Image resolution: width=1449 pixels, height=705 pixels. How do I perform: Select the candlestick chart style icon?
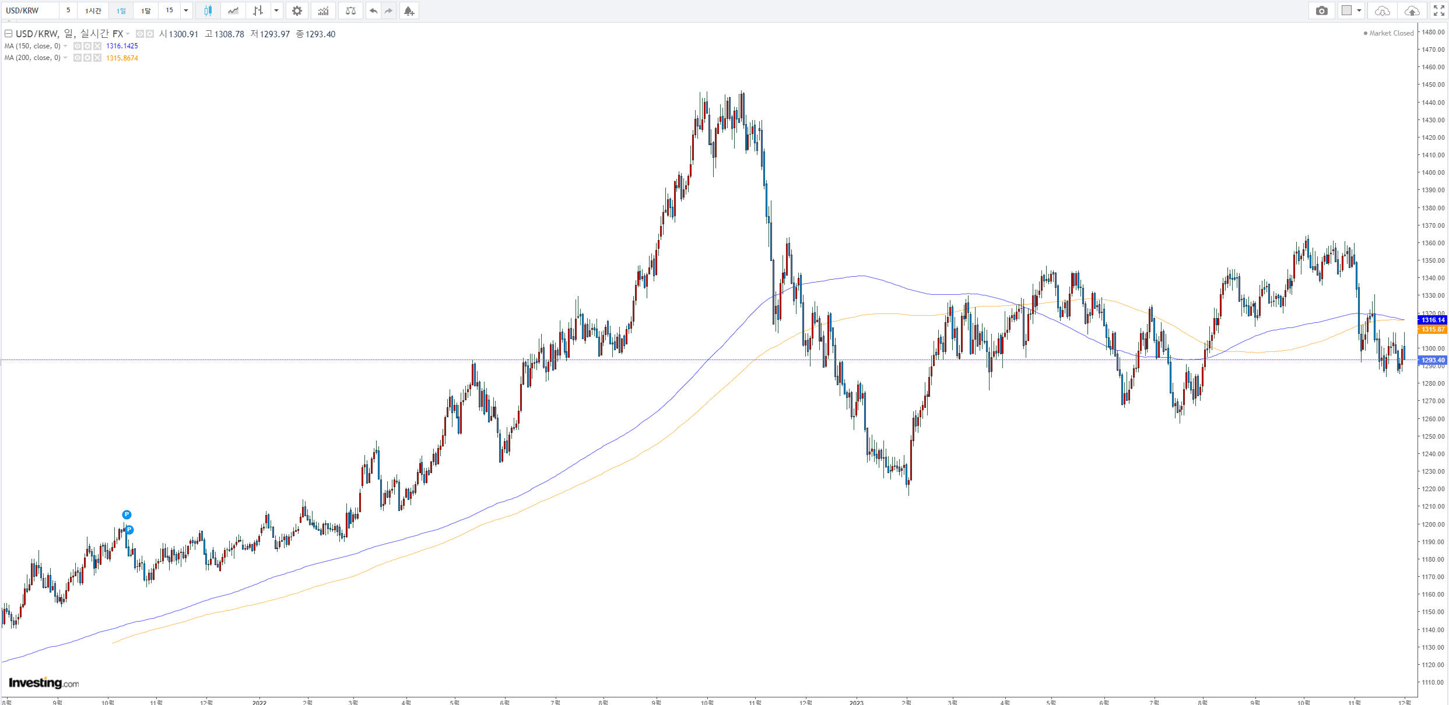(x=208, y=10)
